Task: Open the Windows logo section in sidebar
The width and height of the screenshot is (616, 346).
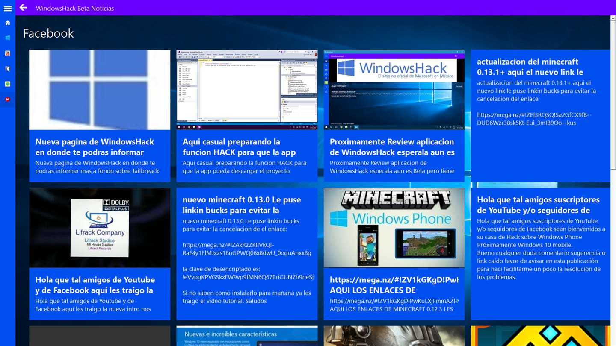Action: point(8,38)
